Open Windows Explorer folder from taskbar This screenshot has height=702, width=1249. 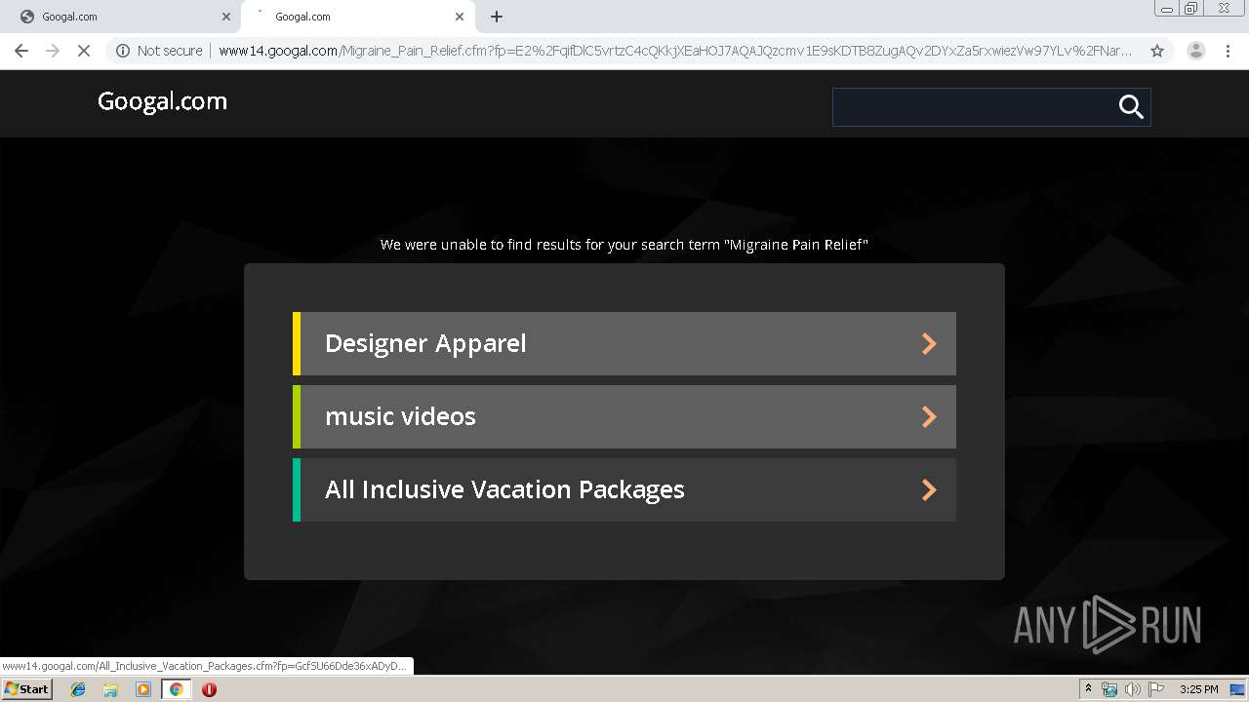click(110, 689)
